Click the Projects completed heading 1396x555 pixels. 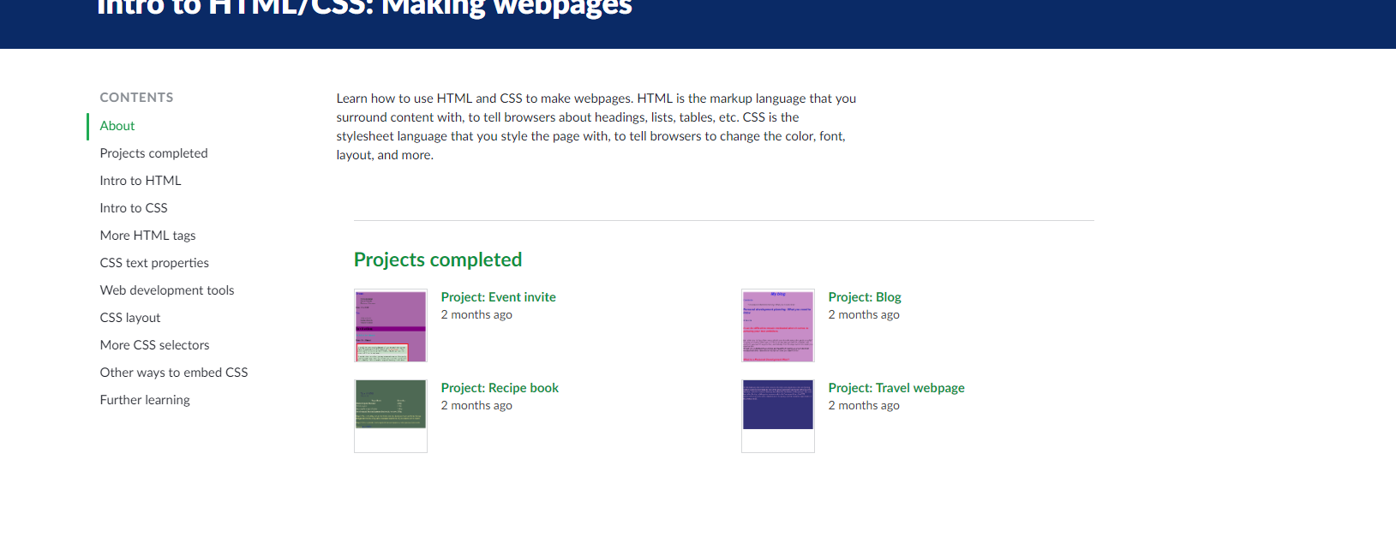[438, 260]
